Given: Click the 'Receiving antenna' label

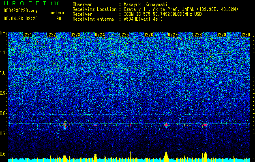Looking at the screenshot, I should 93,19.
